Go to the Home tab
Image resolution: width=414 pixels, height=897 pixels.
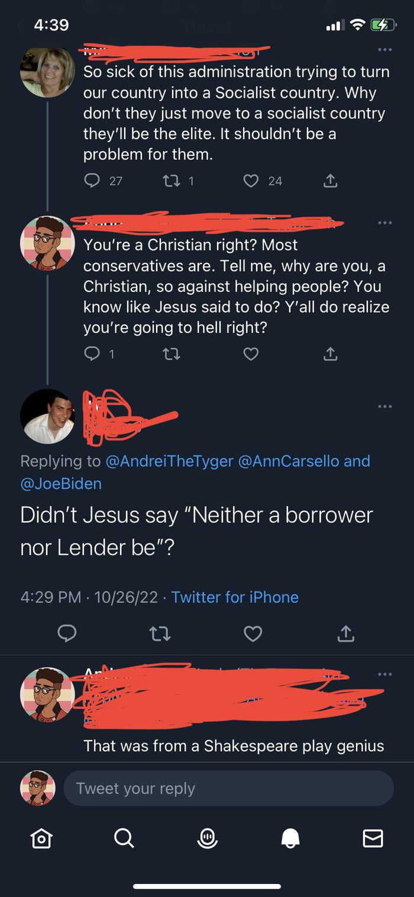(x=41, y=838)
